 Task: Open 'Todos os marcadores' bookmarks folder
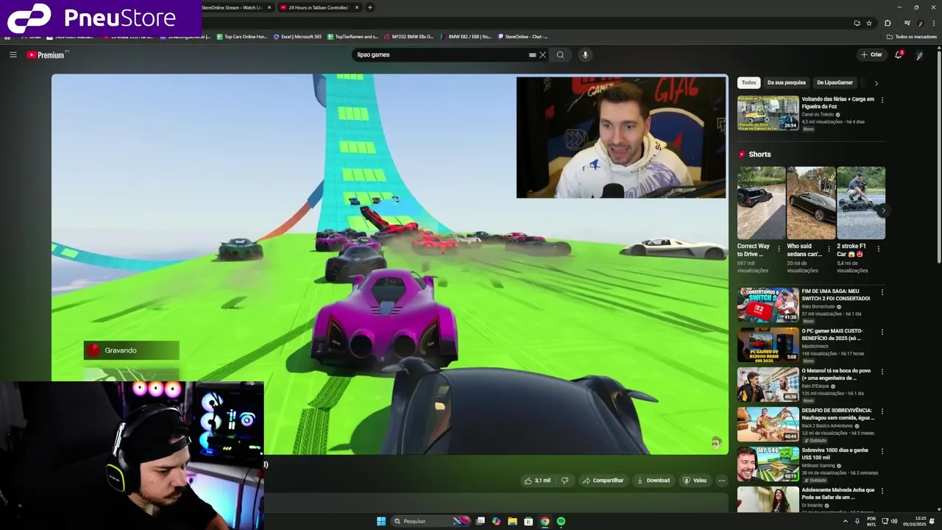(911, 36)
